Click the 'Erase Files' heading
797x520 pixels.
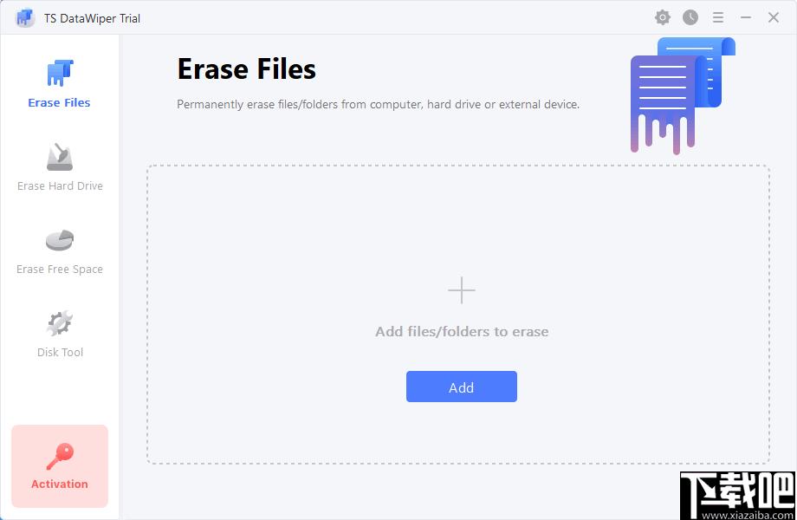pos(247,69)
